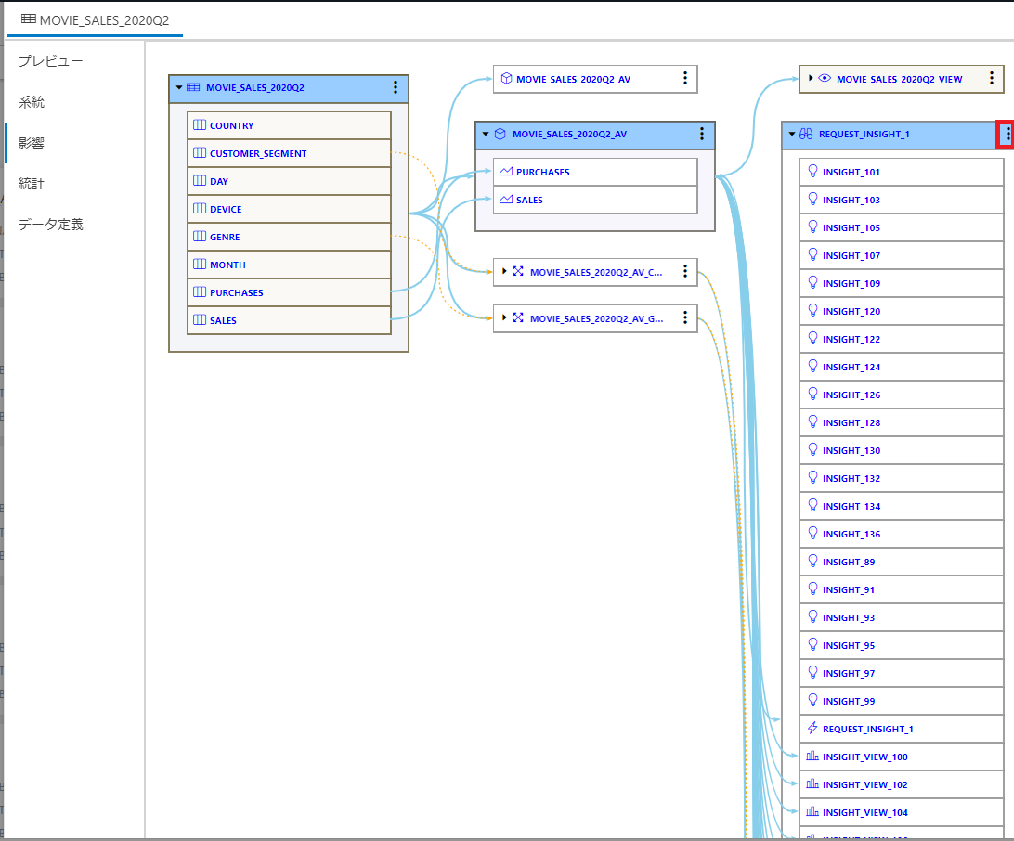Open kebab menu on MOVIE_SALES_2020Q2_VIEW node

tap(991, 79)
